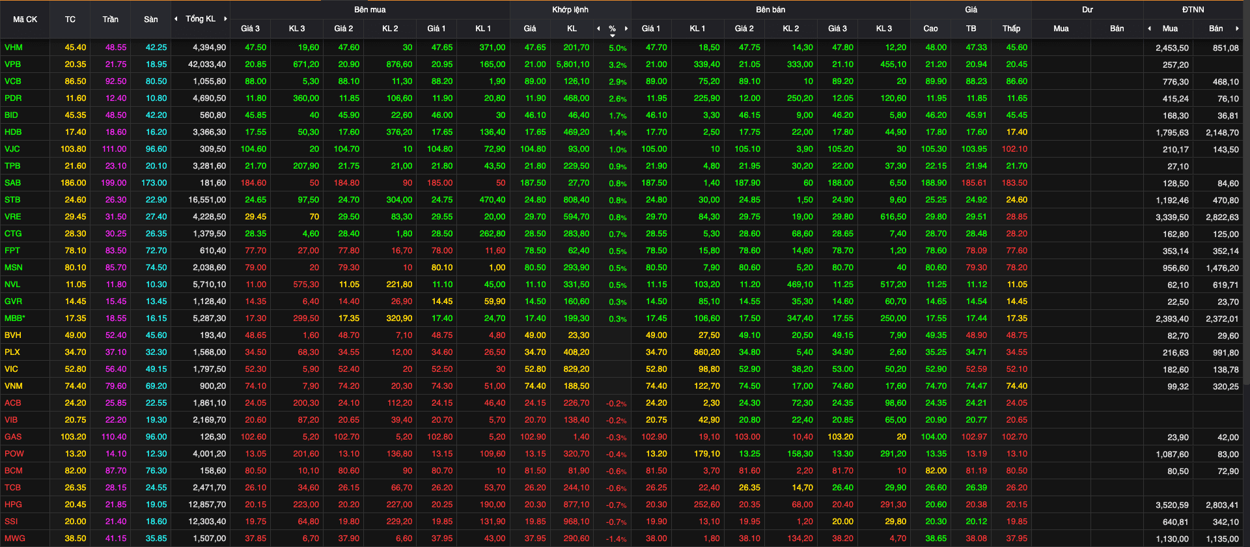1250x547 pixels.
Task: Click the Dư group header
Action: click(x=1088, y=10)
